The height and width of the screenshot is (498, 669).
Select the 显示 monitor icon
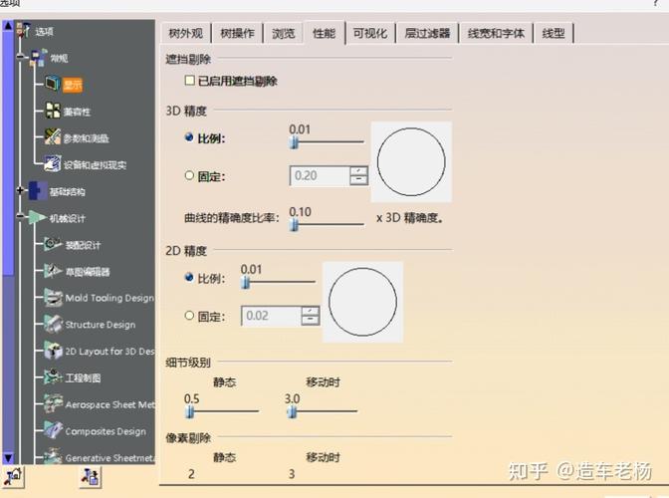(53, 84)
